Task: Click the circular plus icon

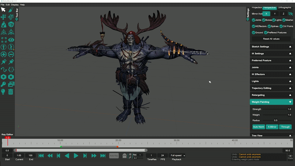Action: point(4,54)
